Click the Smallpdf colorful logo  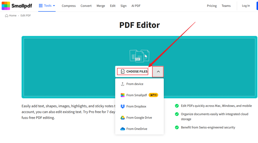pos(6,6)
